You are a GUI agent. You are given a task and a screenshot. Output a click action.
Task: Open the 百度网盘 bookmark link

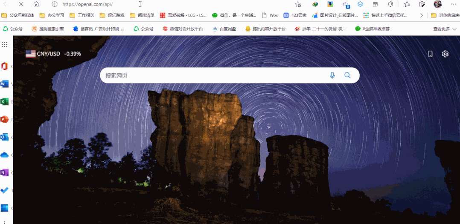(x=226, y=29)
